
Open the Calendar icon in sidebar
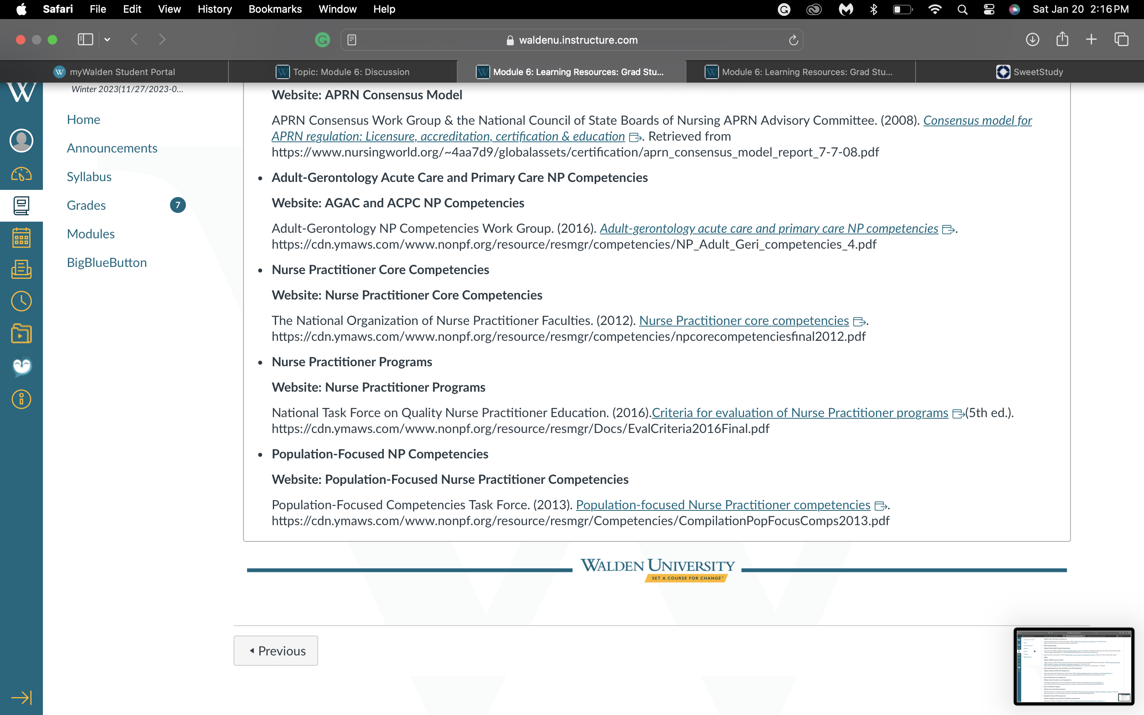(x=21, y=238)
